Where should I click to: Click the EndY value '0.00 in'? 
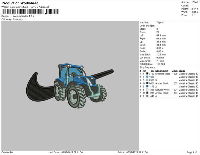160,51
